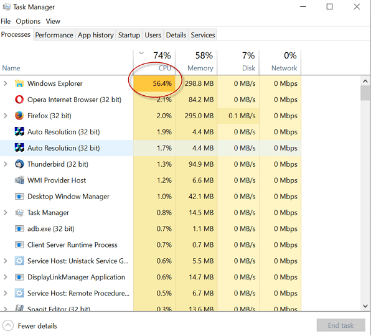
Task: Switch to the Services tab
Action: [x=203, y=35]
